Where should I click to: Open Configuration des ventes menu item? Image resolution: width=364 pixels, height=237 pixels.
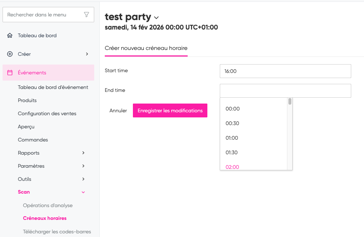tap(47, 113)
